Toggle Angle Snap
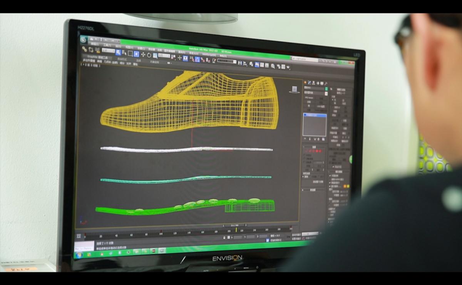 197,59
